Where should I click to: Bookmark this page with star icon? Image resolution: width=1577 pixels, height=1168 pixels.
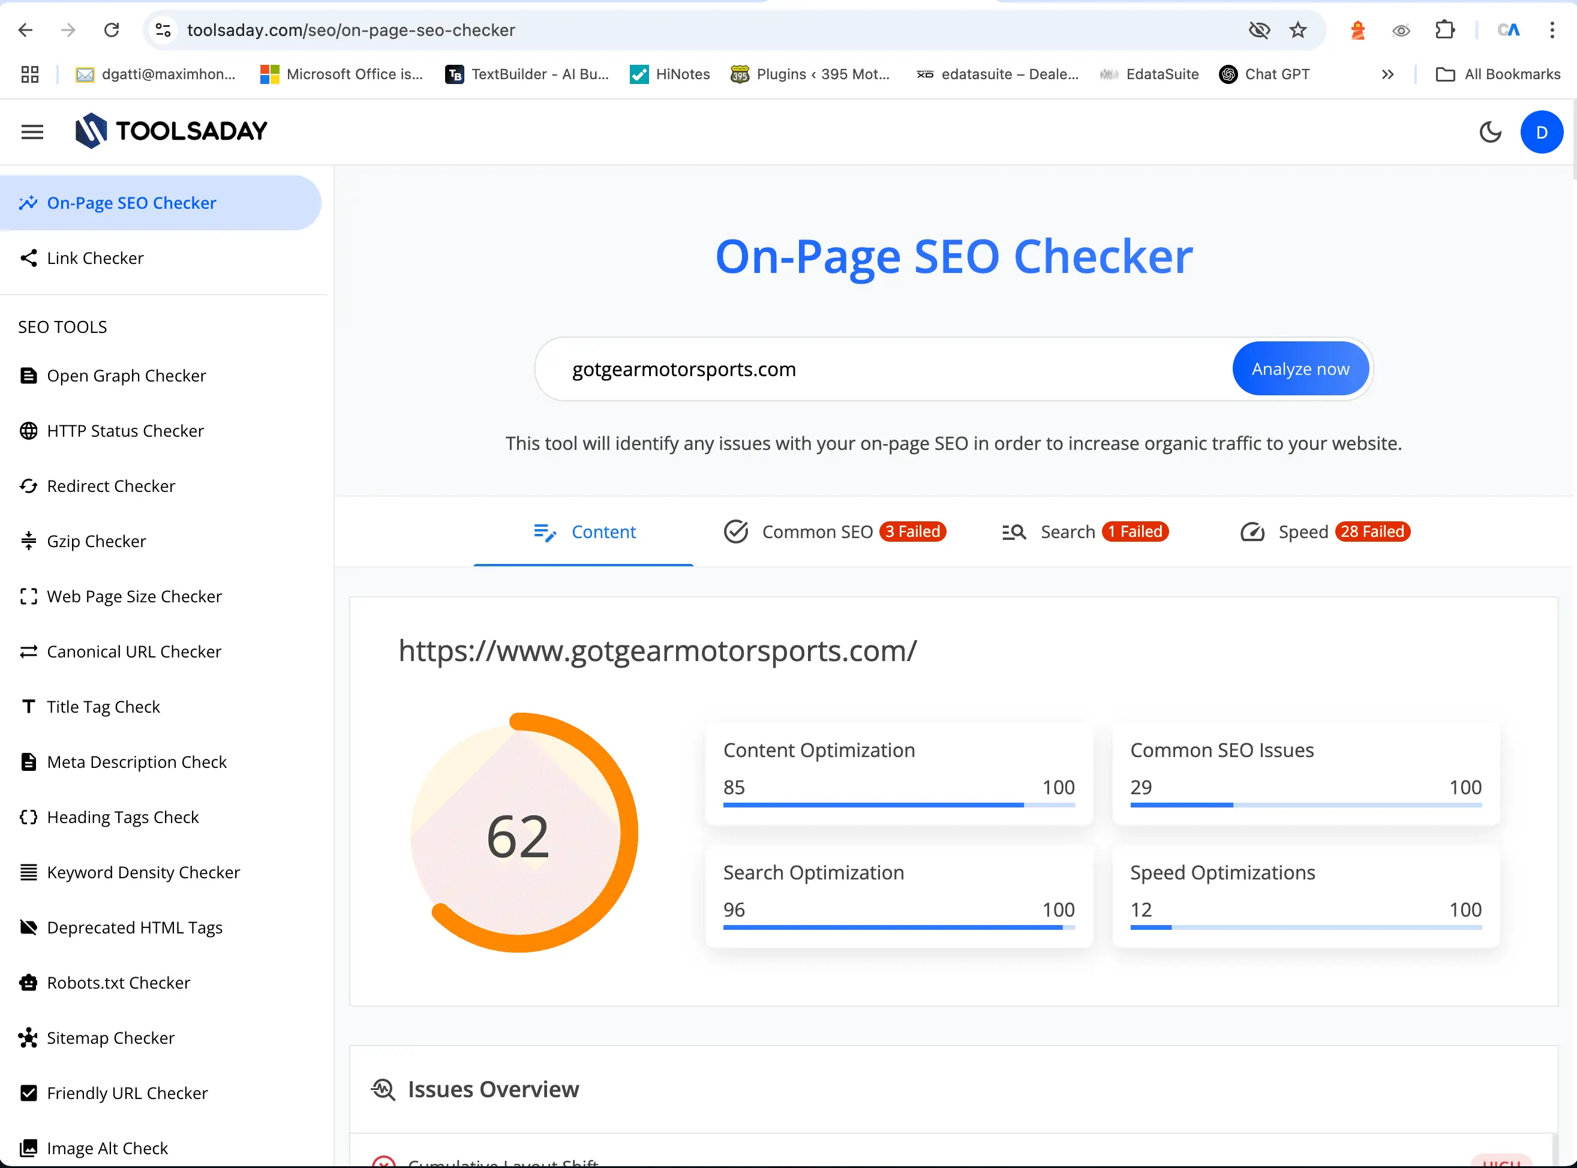[x=1298, y=30]
